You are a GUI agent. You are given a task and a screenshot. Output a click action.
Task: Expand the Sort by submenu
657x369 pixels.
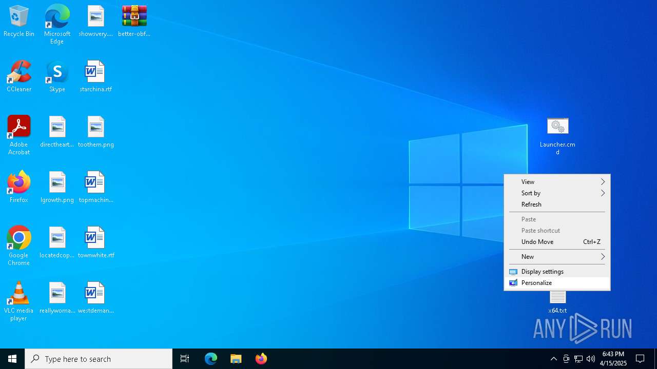click(x=557, y=193)
